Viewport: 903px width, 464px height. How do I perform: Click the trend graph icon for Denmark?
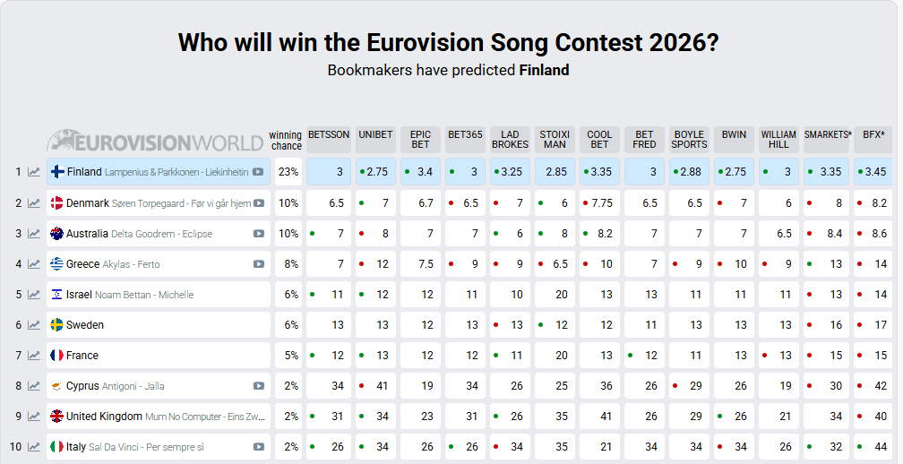tap(34, 203)
